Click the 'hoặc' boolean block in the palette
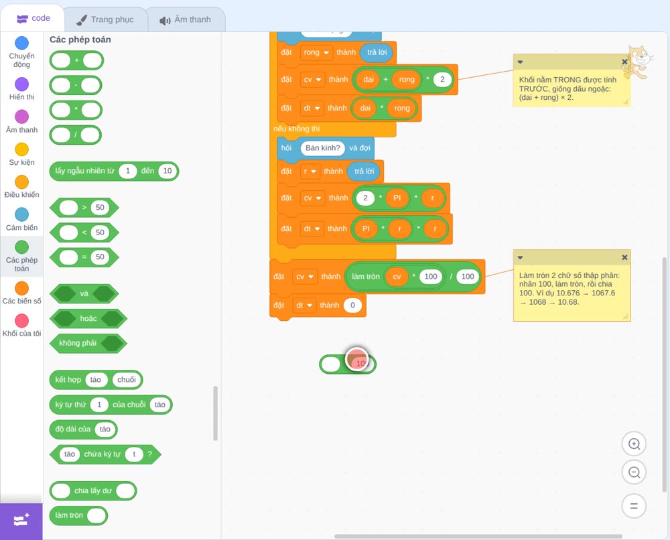 (x=88, y=319)
